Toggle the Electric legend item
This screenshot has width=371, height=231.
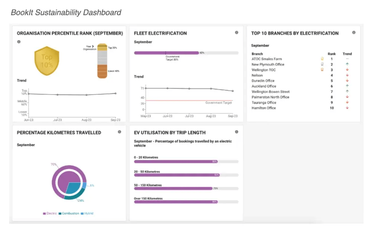click(50, 213)
